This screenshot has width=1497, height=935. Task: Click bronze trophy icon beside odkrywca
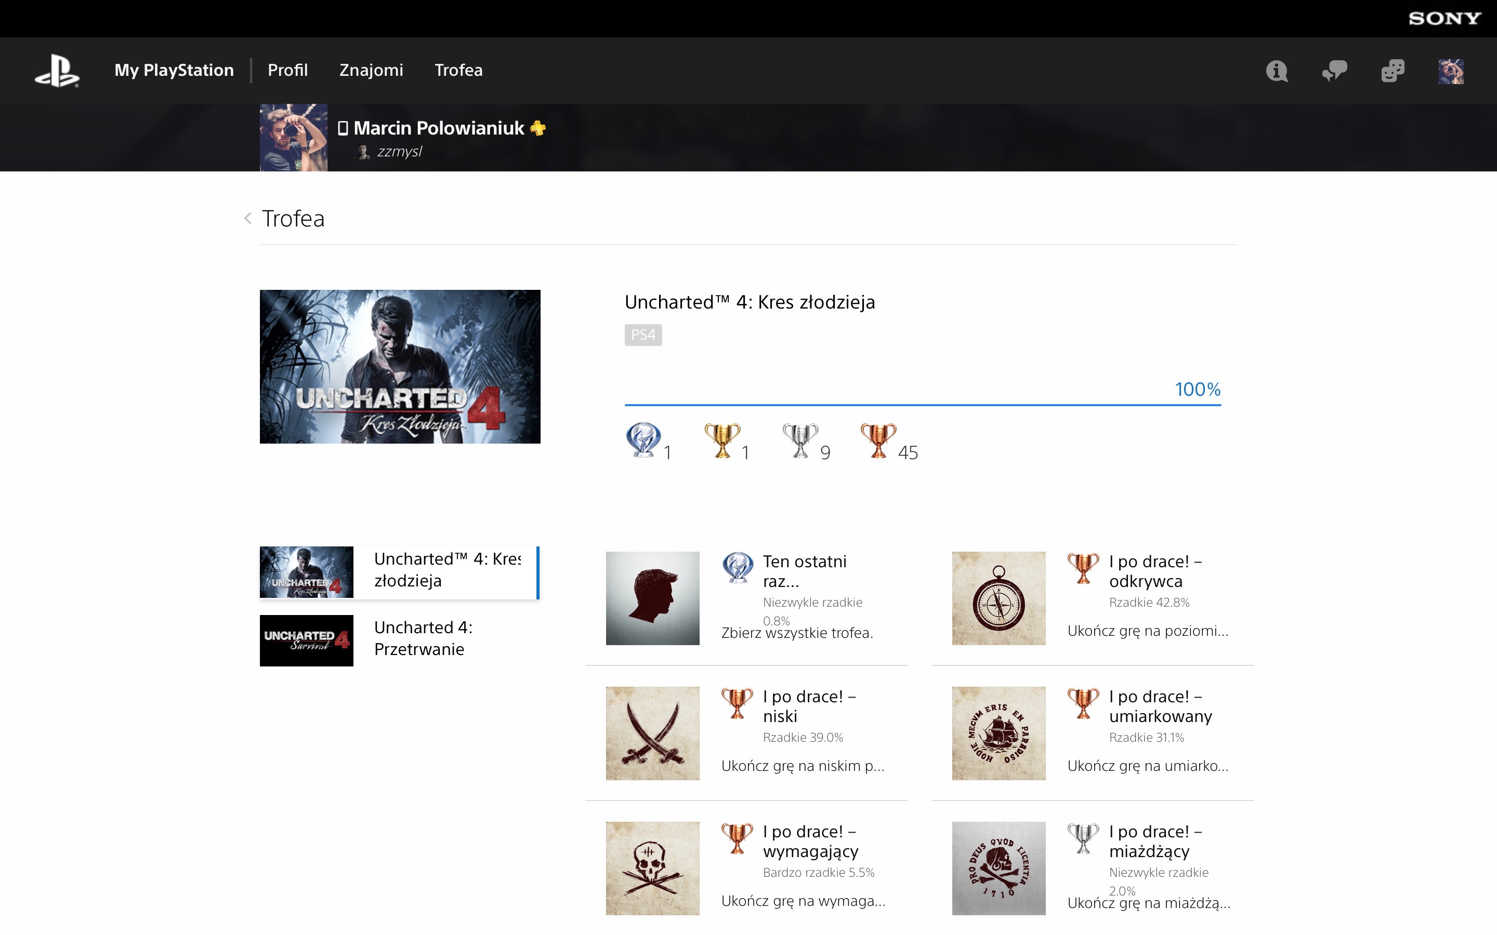(x=1083, y=567)
